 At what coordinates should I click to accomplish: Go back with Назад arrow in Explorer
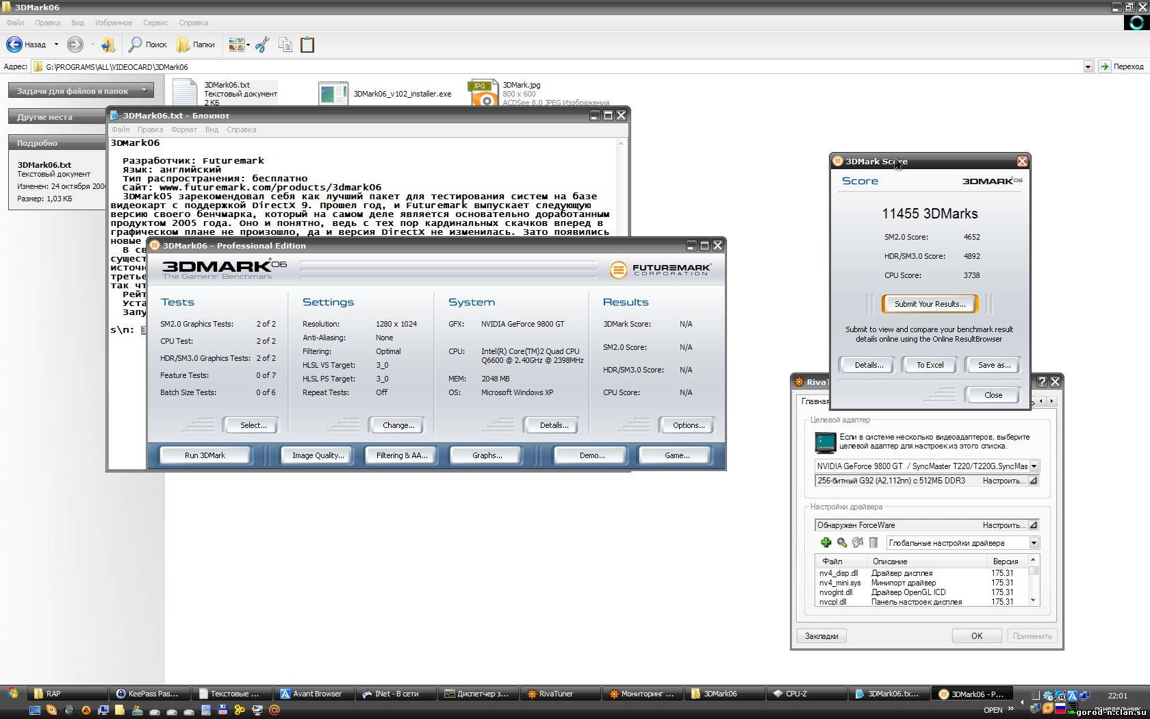pos(26,45)
